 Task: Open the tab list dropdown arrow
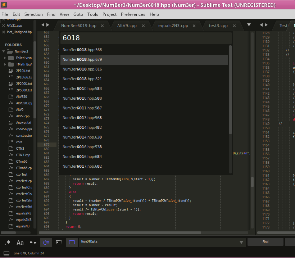(249, 25)
